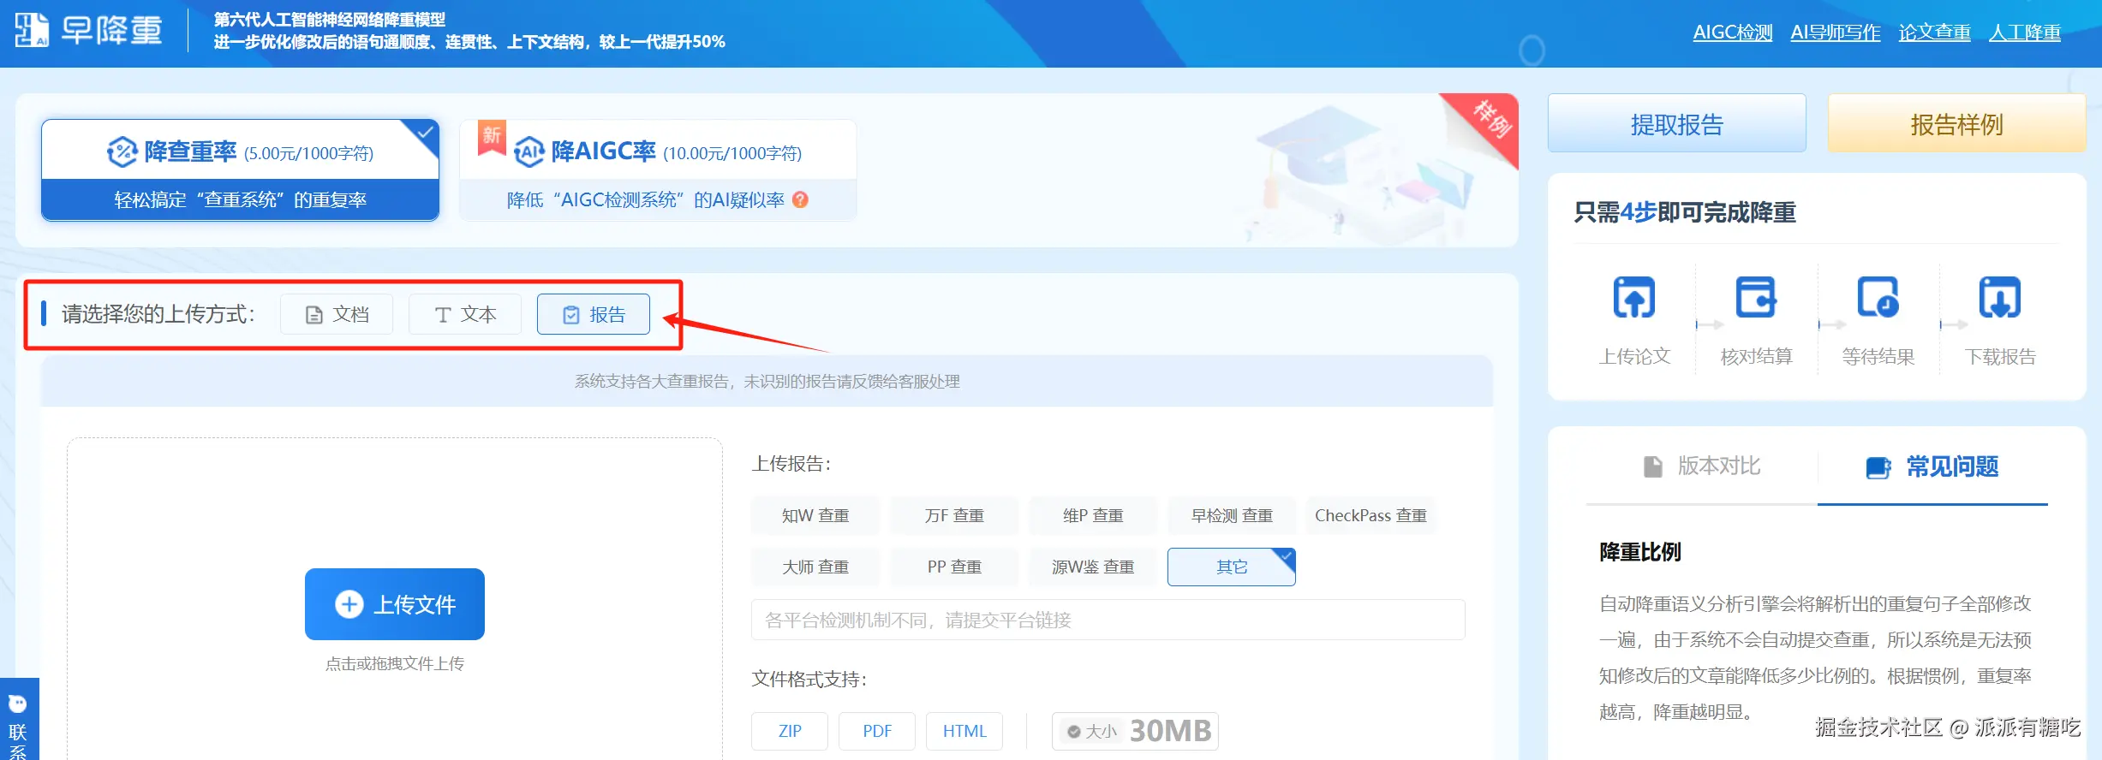Click the red 样例 corner ribbon

click(x=1490, y=122)
